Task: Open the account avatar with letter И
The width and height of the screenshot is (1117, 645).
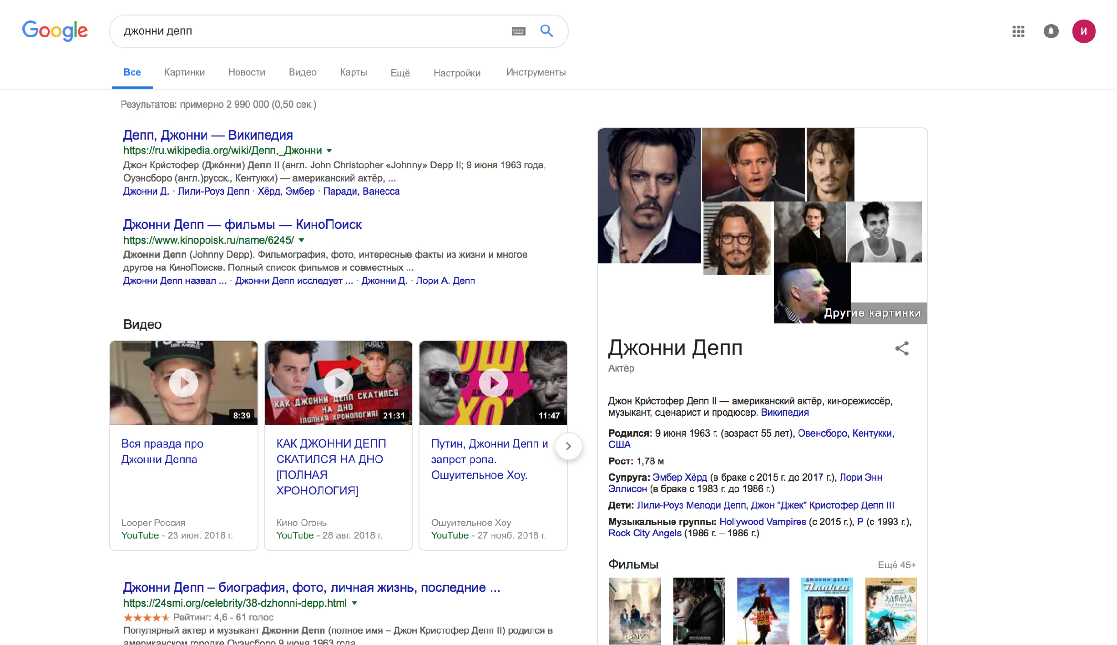Action: pos(1083,31)
